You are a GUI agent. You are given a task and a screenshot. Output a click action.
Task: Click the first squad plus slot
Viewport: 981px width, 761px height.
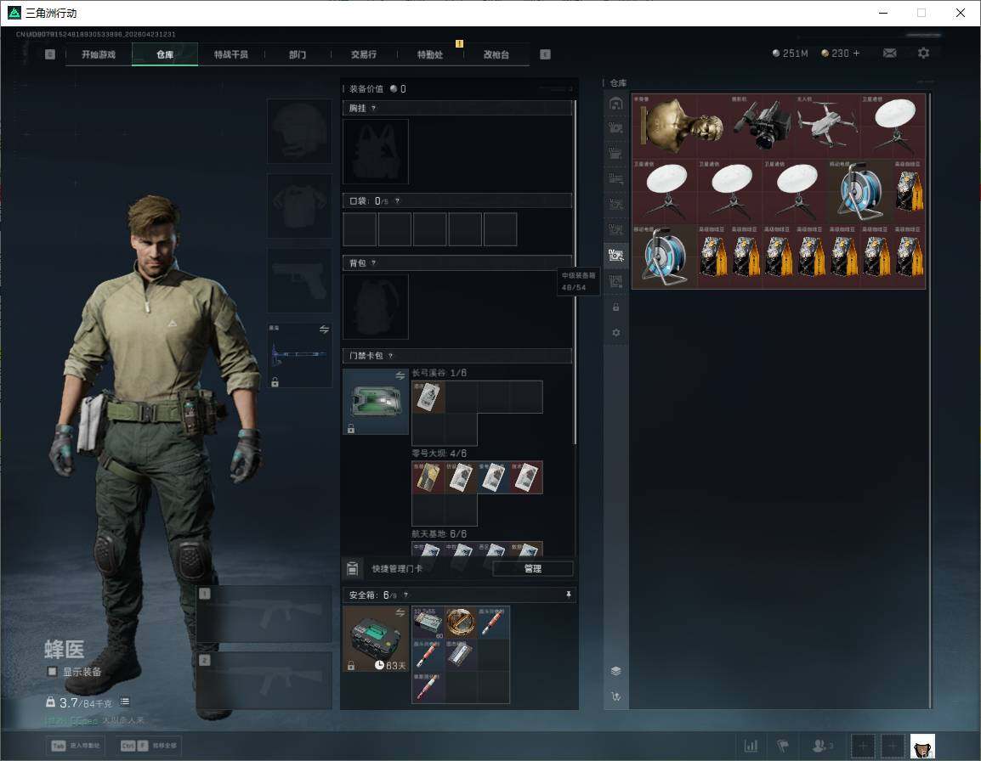[863, 746]
